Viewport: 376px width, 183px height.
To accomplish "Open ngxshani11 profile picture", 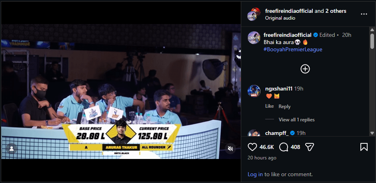I will (x=254, y=91).
